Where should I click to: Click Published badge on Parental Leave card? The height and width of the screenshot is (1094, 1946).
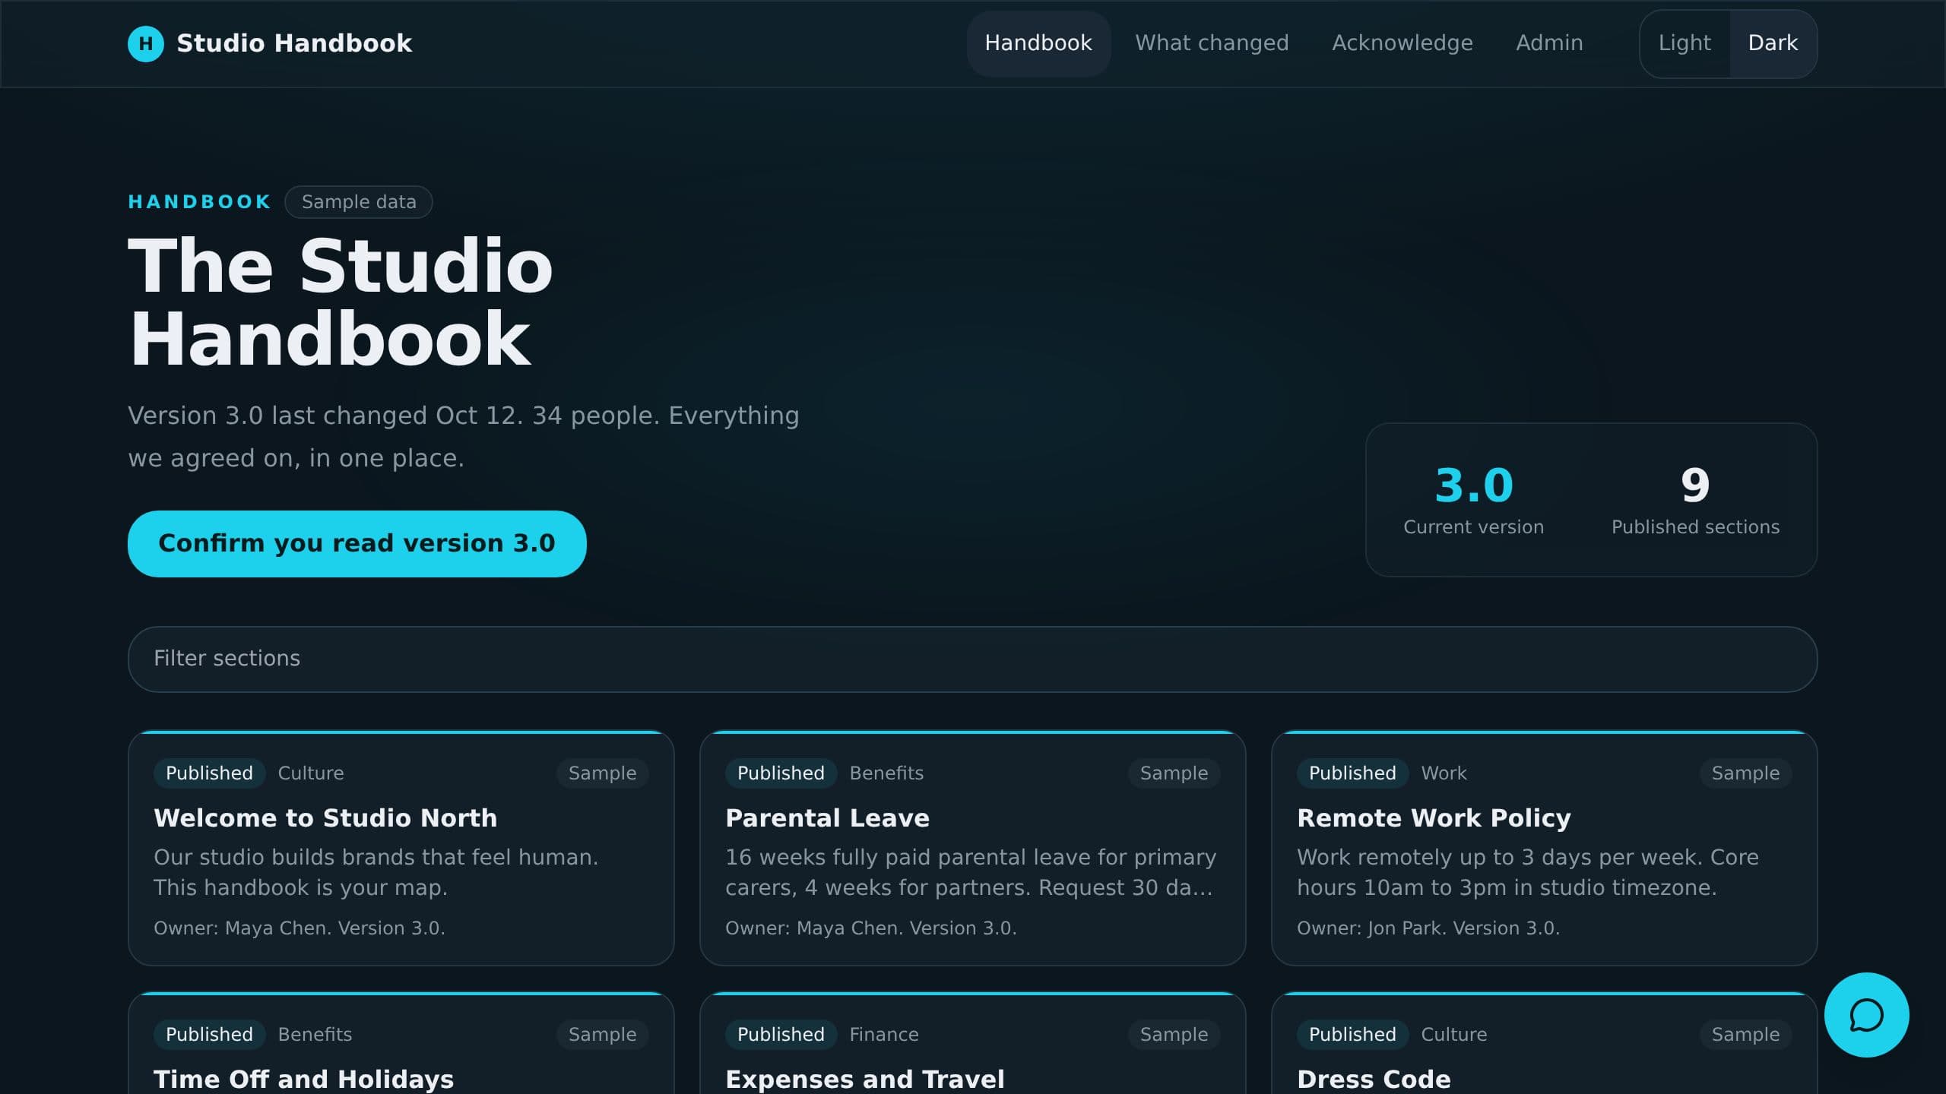click(x=781, y=773)
